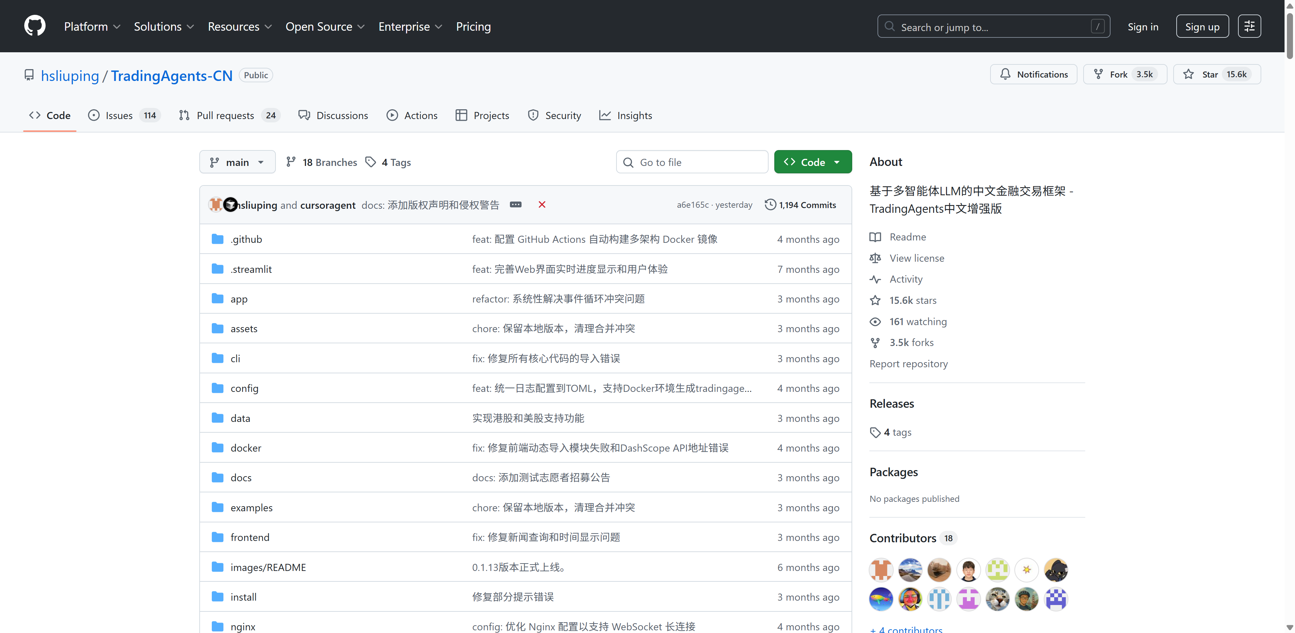Open the tags icon link

(x=371, y=162)
